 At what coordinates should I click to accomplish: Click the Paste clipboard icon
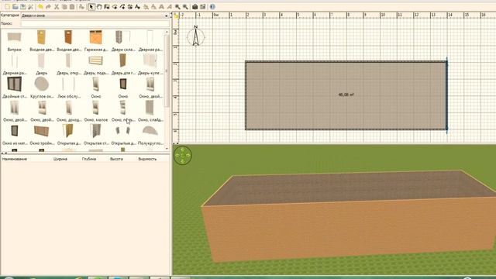click(x=72, y=7)
